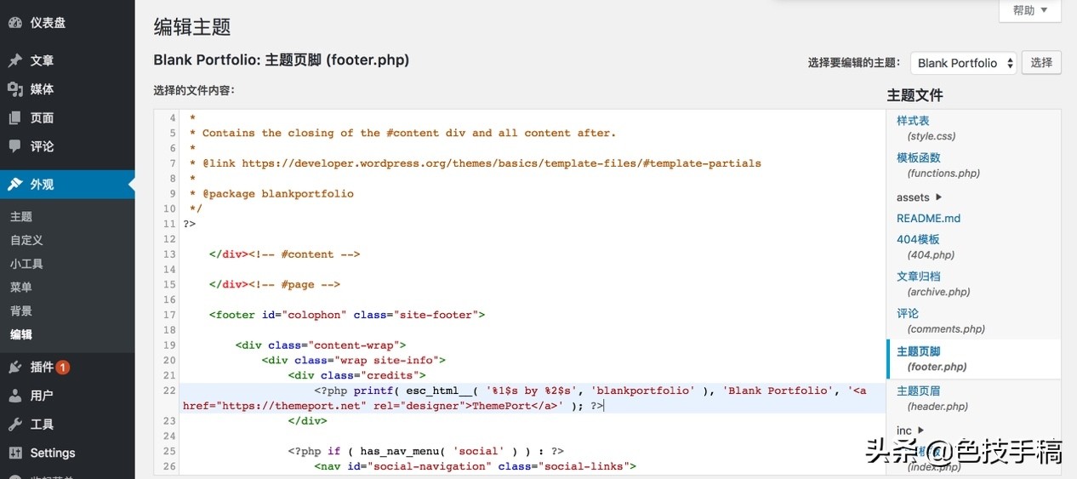Open 样式表 style.css file
Screen dimensions: 1077x479
[x=926, y=128]
